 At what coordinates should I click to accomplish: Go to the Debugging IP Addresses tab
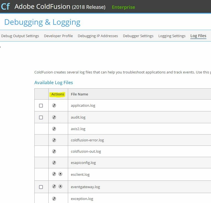pyautogui.click(x=98, y=36)
